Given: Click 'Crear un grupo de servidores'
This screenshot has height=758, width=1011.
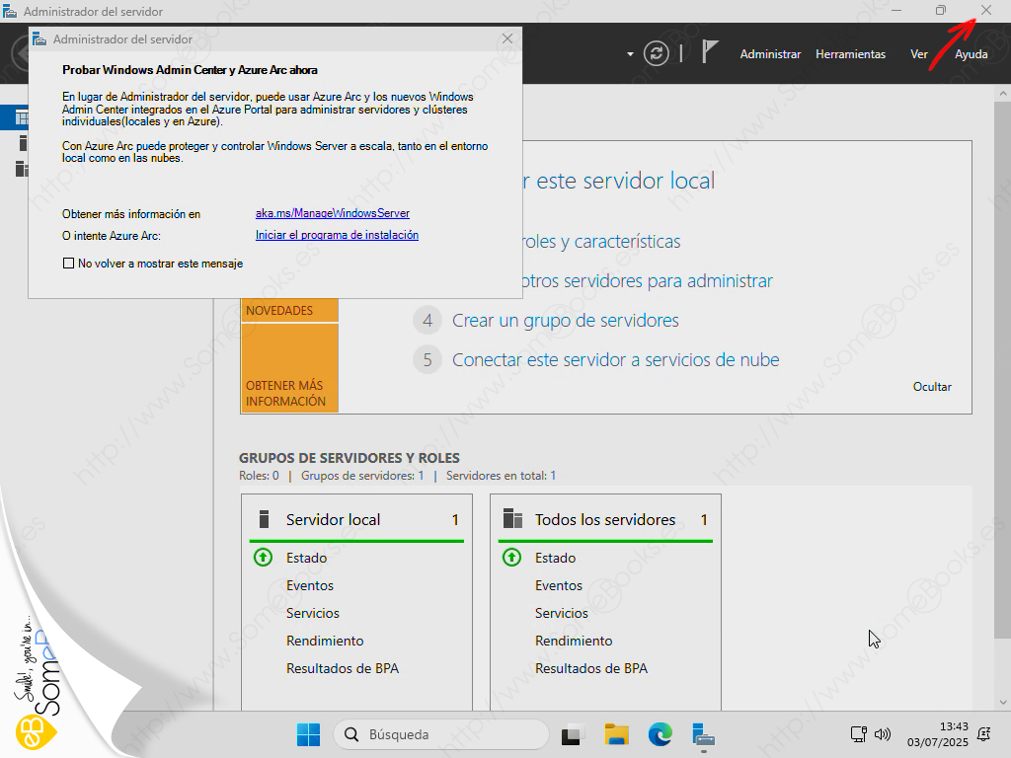Looking at the screenshot, I should click(565, 320).
